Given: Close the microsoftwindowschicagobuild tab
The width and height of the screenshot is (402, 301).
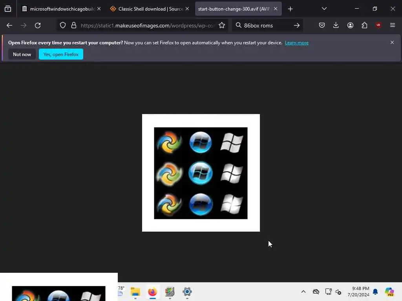Looking at the screenshot, I should [x=99, y=9].
